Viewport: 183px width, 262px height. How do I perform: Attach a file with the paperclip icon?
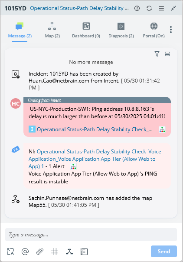(x=40, y=252)
